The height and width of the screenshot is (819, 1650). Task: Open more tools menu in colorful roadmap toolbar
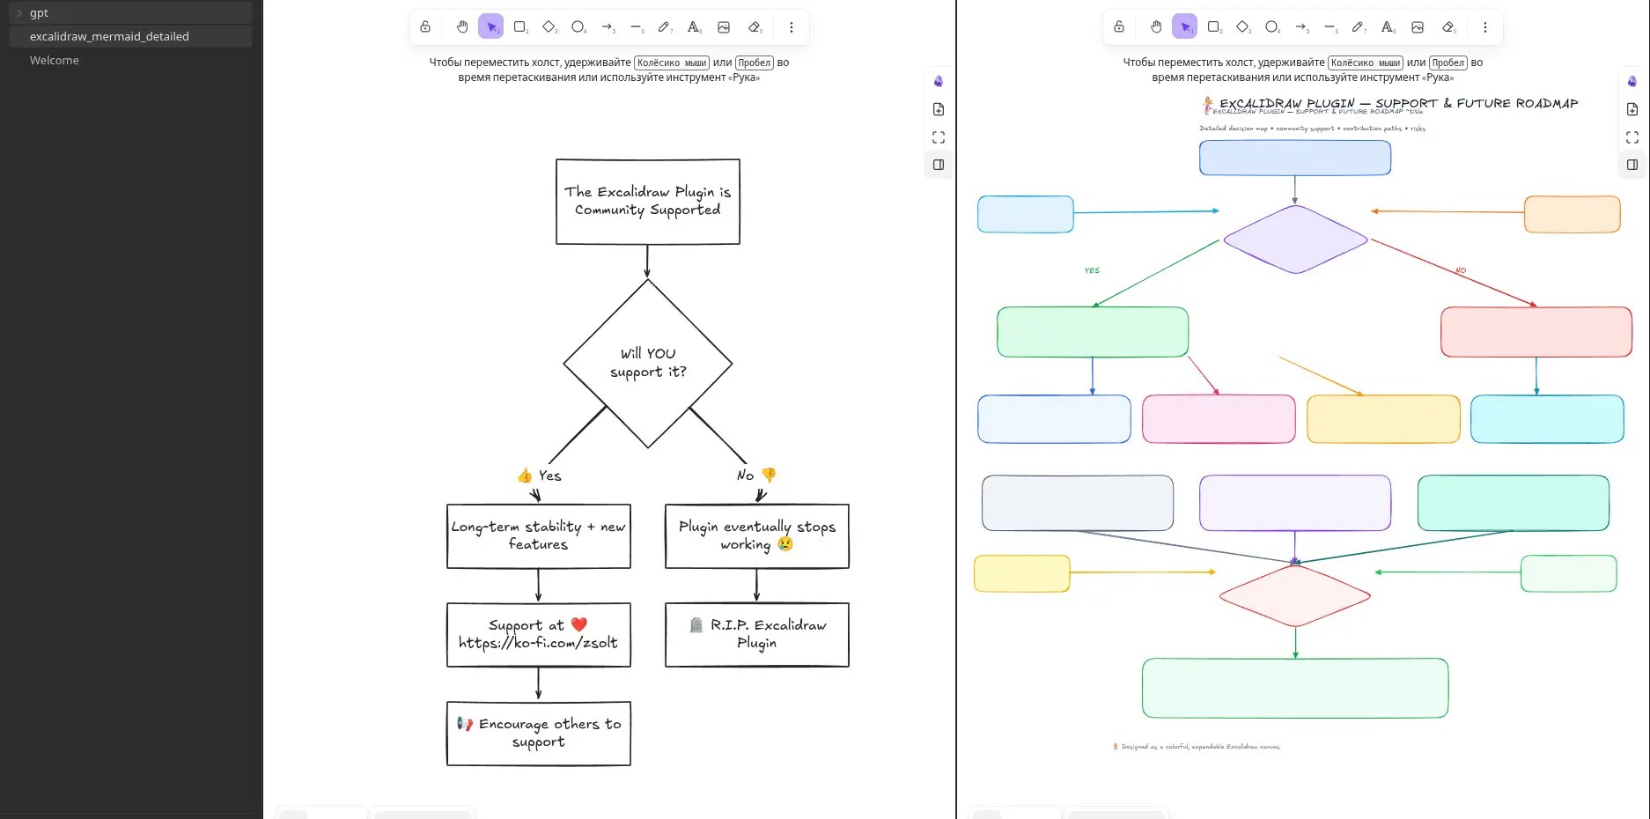click(x=1485, y=27)
